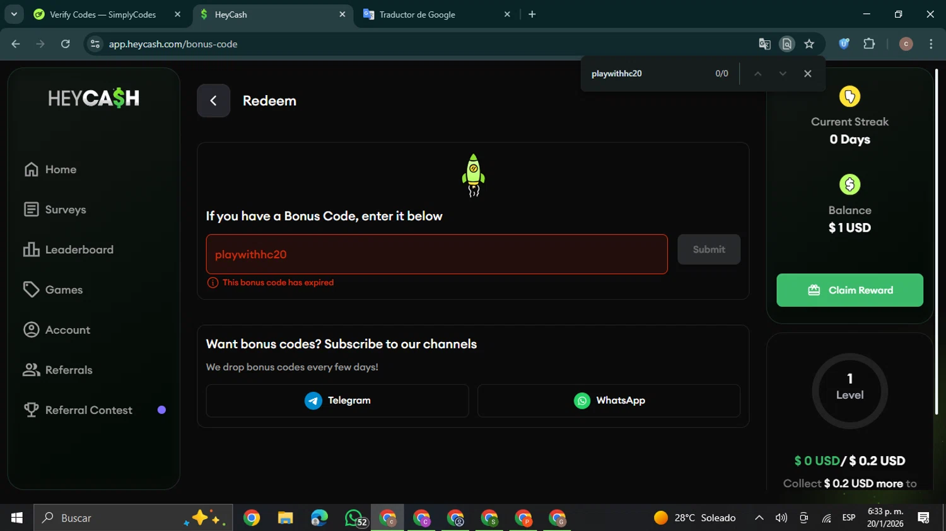Navigate forward in browser
The image size is (946, 531).
40,44
